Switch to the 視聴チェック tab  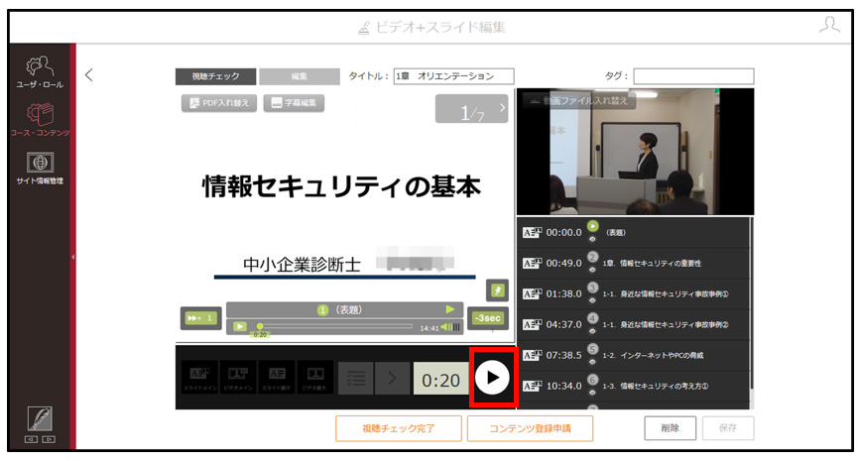coord(215,76)
